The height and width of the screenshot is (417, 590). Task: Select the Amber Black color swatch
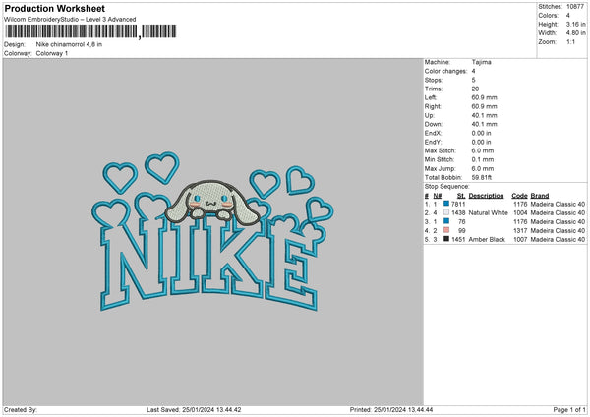(446, 239)
